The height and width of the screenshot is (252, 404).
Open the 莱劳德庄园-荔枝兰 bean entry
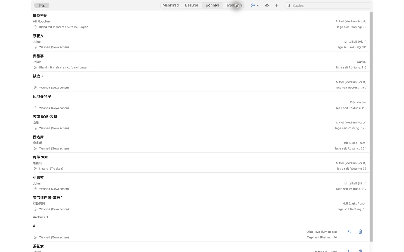tap(200, 203)
